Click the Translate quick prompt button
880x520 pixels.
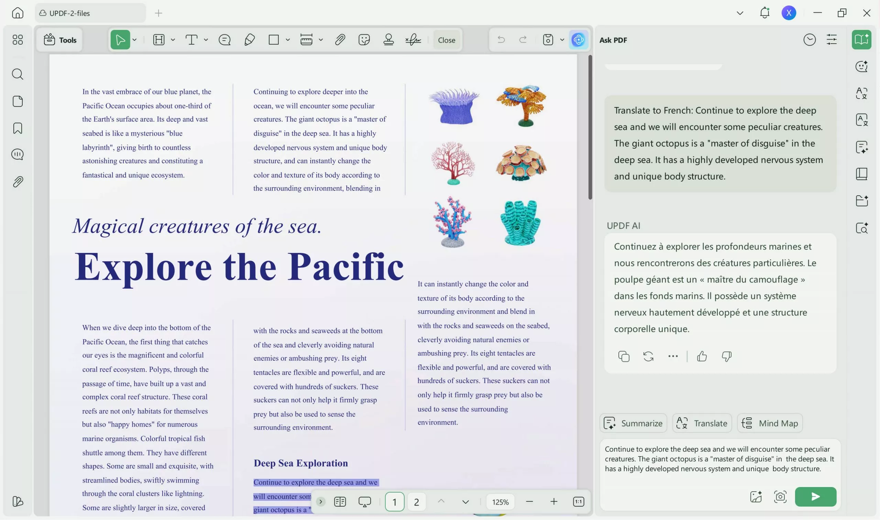point(702,423)
